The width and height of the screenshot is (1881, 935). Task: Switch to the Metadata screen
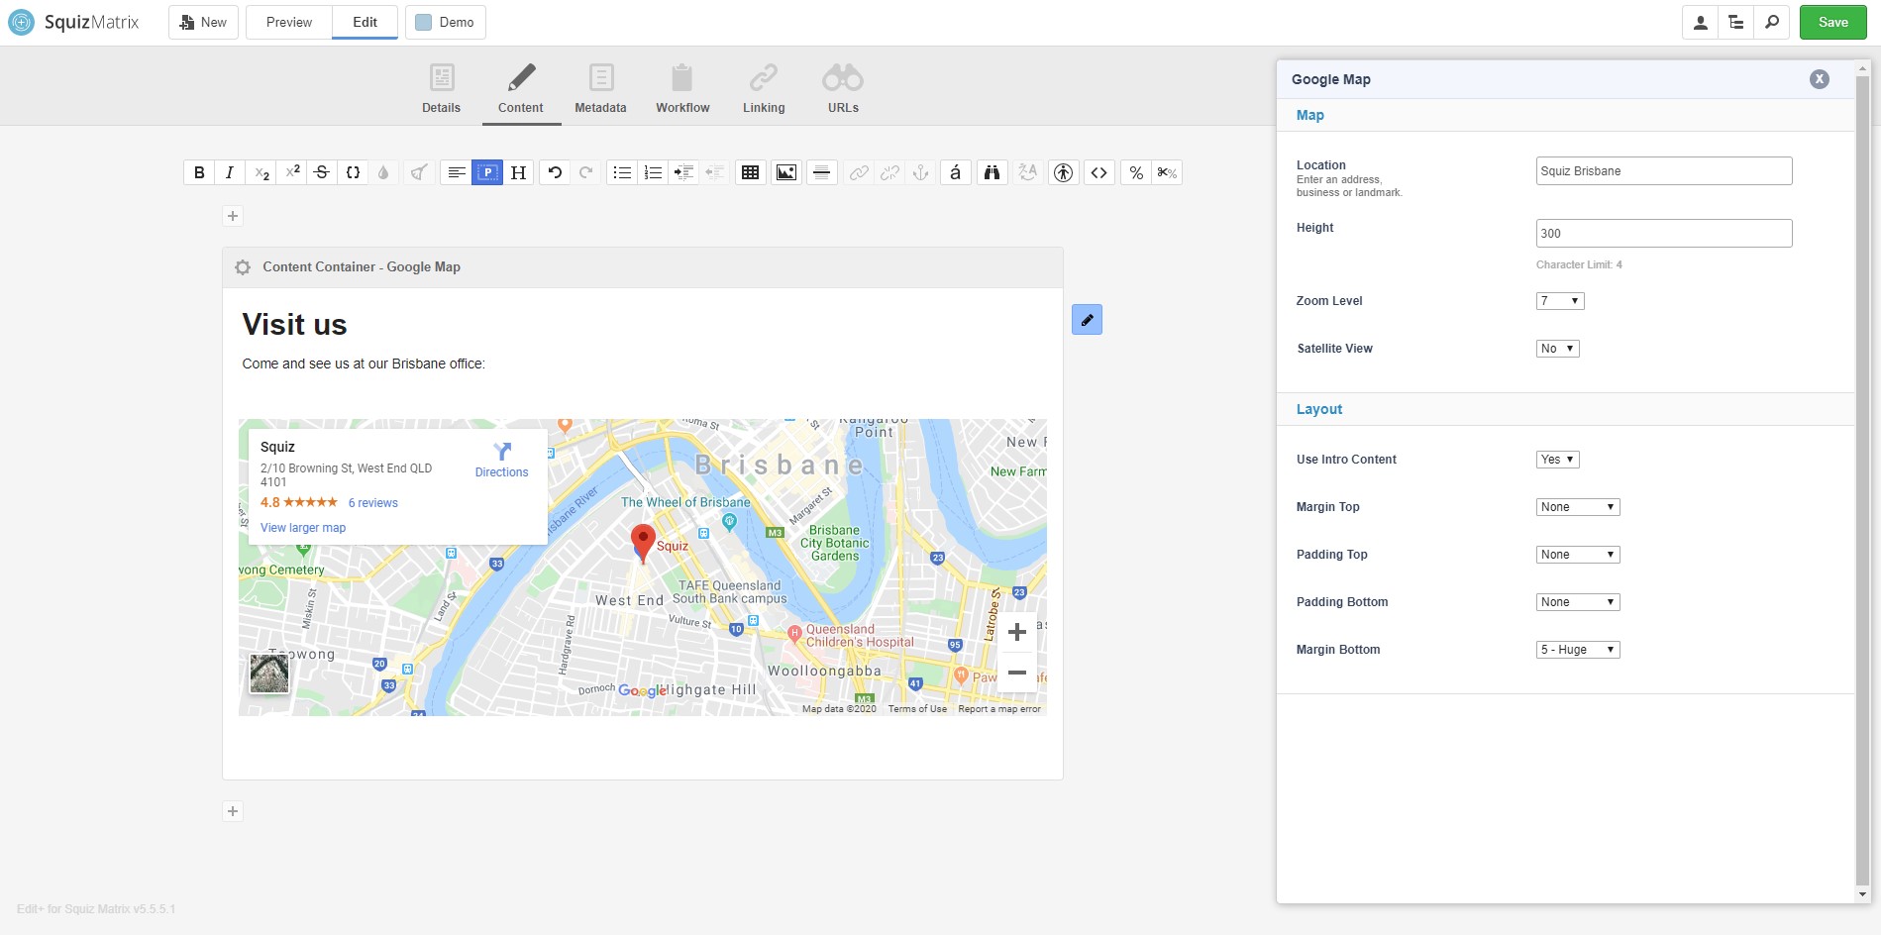[600, 89]
